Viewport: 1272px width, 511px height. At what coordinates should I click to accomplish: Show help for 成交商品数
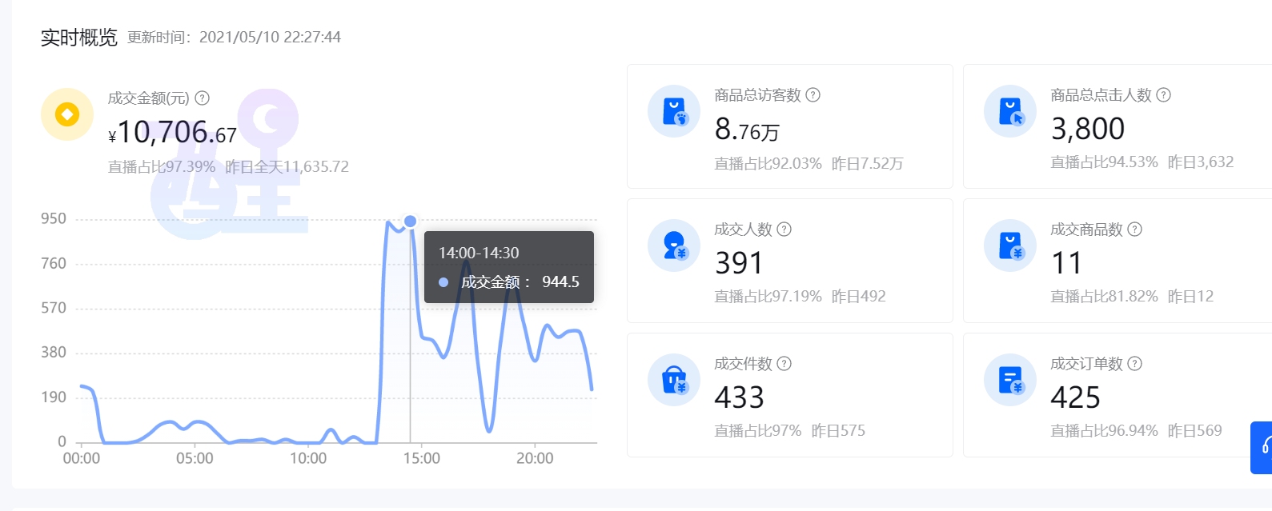point(1135,230)
